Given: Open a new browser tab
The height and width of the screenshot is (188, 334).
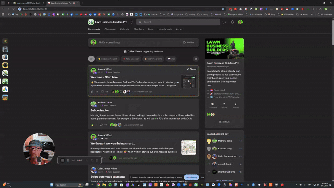Looking at the screenshot, I should 83,3.
